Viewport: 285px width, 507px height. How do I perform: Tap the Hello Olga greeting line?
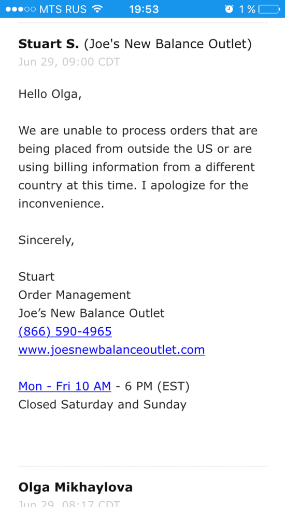(x=50, y=95)
